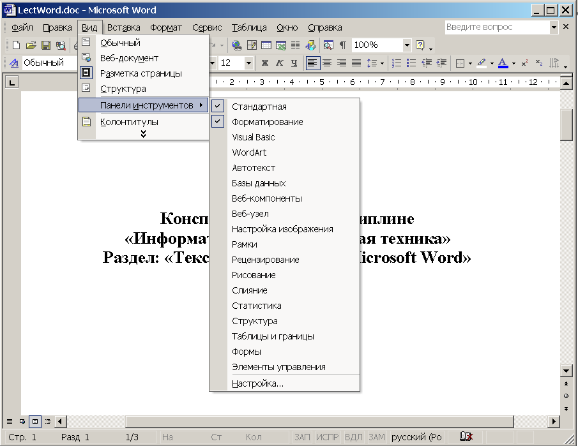The width and height of the screenshot is (578, 446).
Task: Decrease the paragraph indent
Action: [x=427, y=63]
